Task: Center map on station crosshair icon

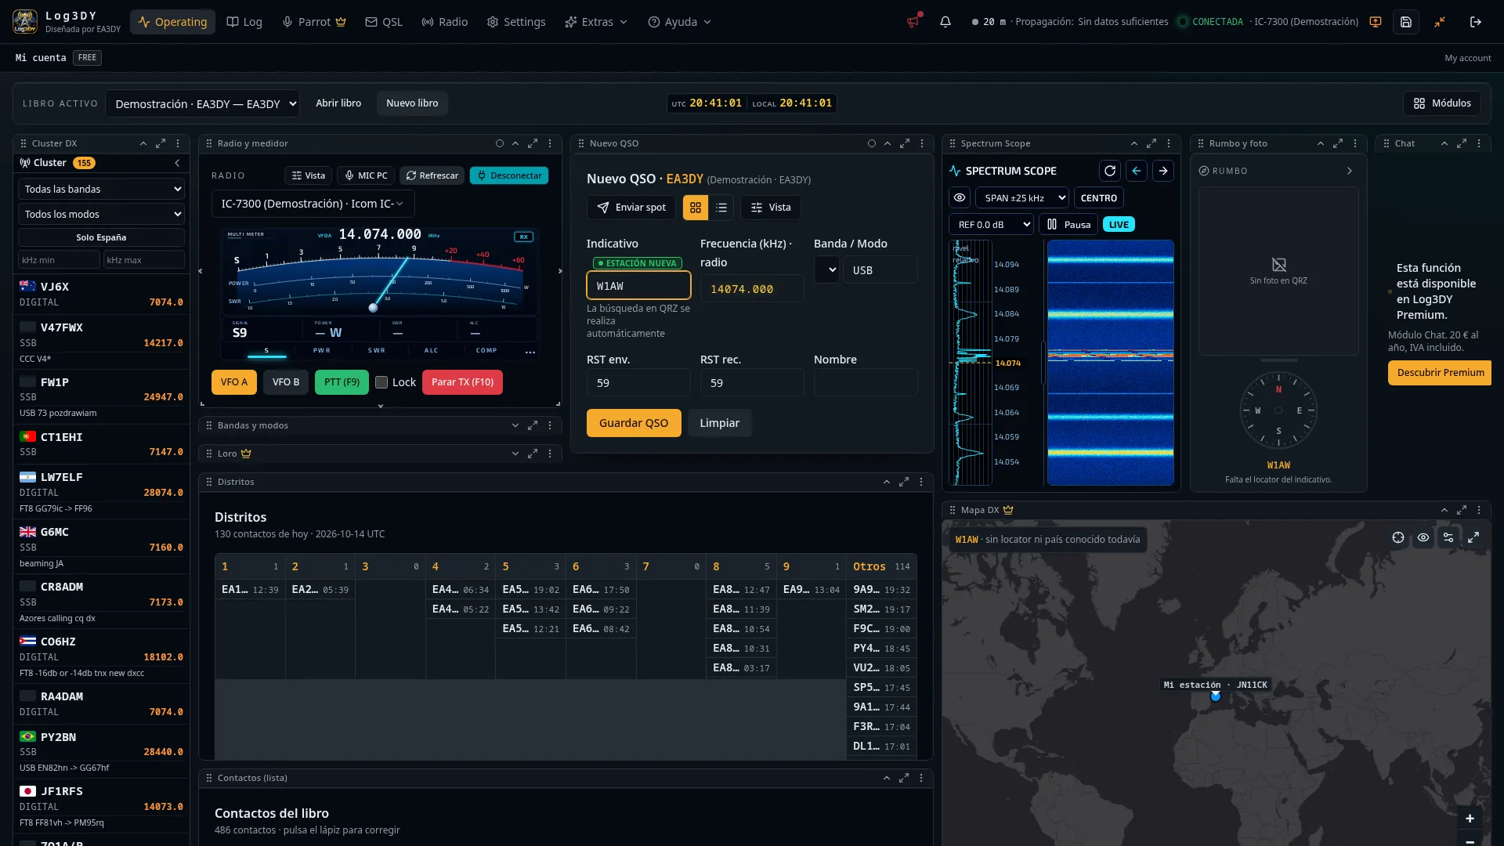Action: [x=1398, y=537]
